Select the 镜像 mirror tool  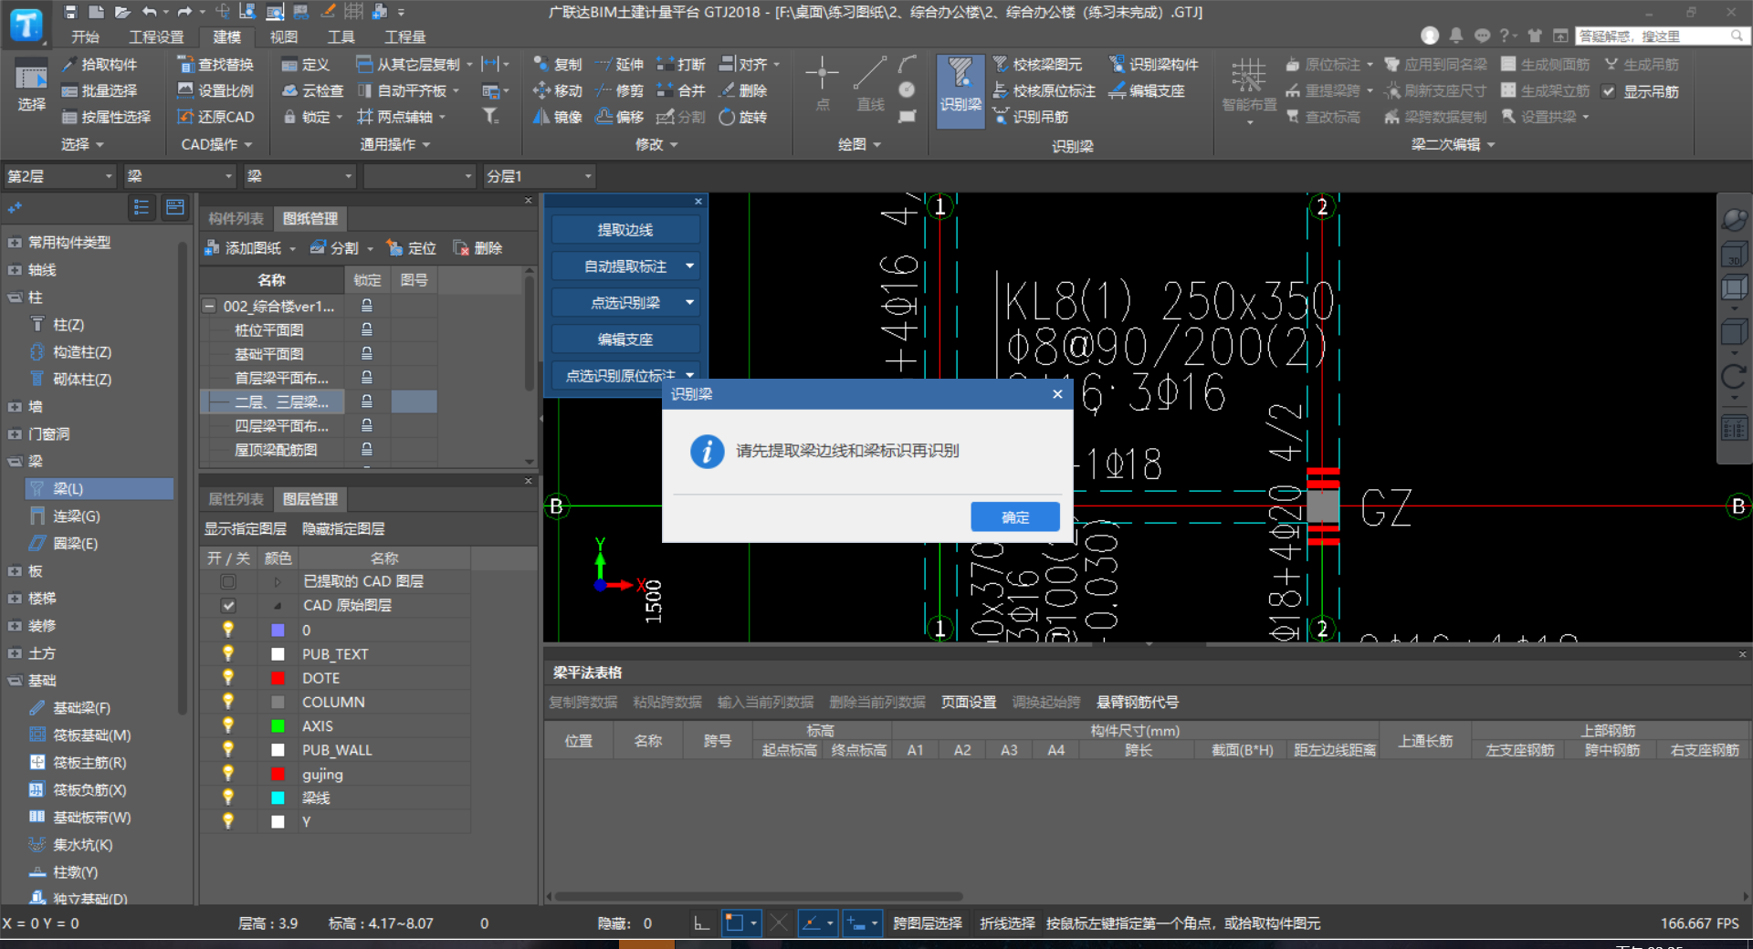[x=557, y=117]
